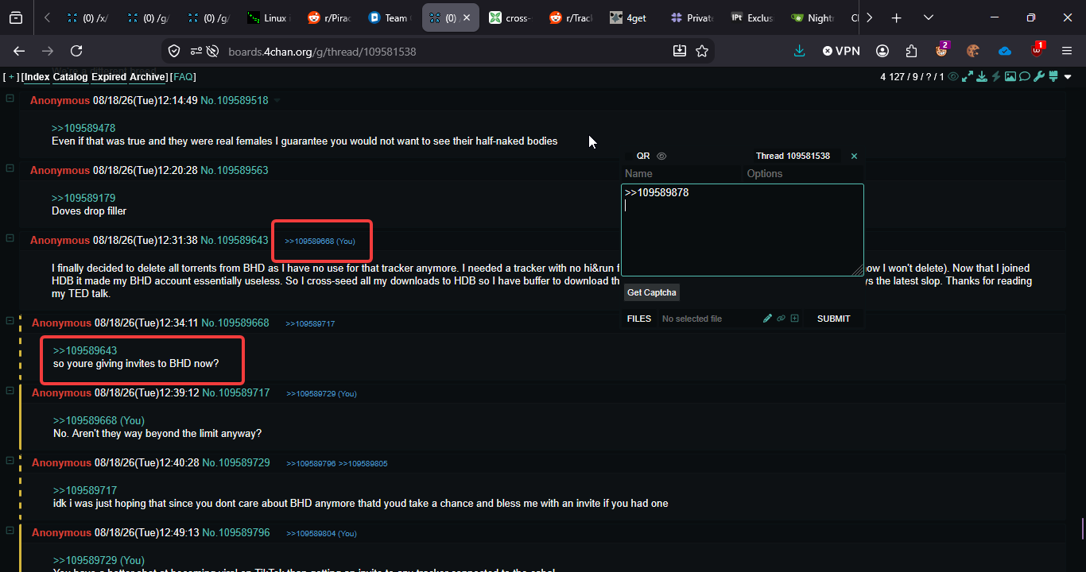Click the download tray icon in the 4chan header
Screen dimensions: 1086x572
[982, 77]
